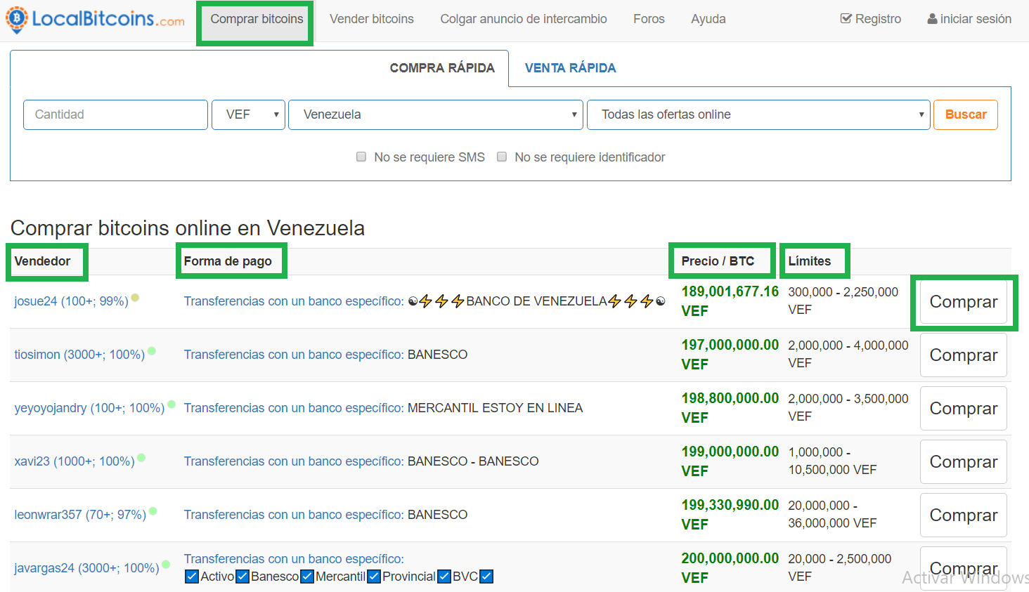Image resolution: width=1029 pixels, height=592 pixels.
Task: Click the price 198,800,000.00 VEF
Action: tap(730, 408)
